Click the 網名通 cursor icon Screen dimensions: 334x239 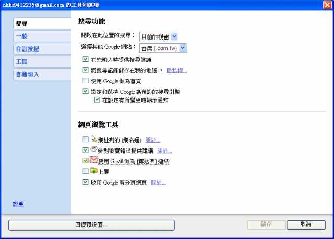pos(94,139)
